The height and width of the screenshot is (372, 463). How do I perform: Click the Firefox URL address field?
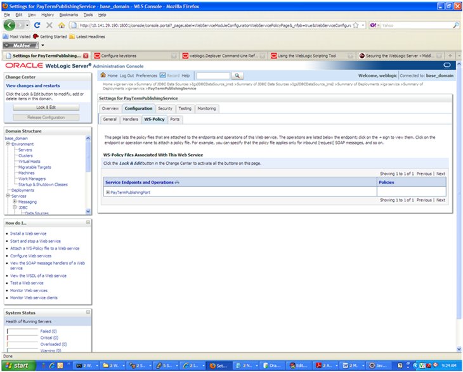click(x=215, y=25)
